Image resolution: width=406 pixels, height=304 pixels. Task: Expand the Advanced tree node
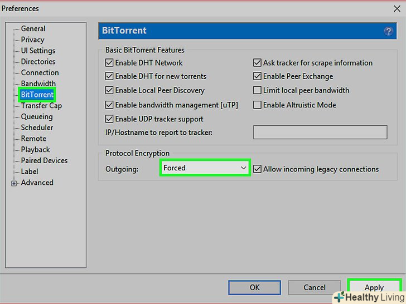(14, 183)
